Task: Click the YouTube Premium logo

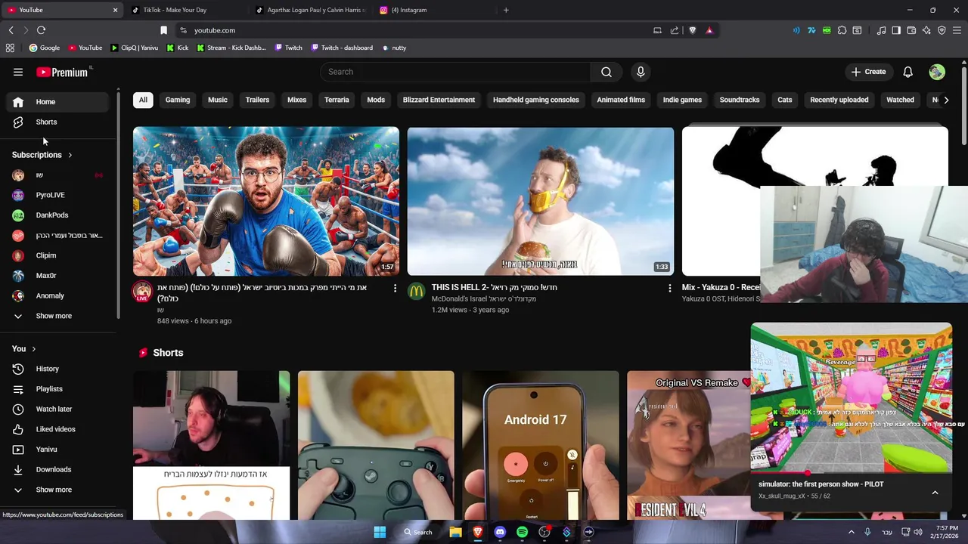Action: coord(62,72)
